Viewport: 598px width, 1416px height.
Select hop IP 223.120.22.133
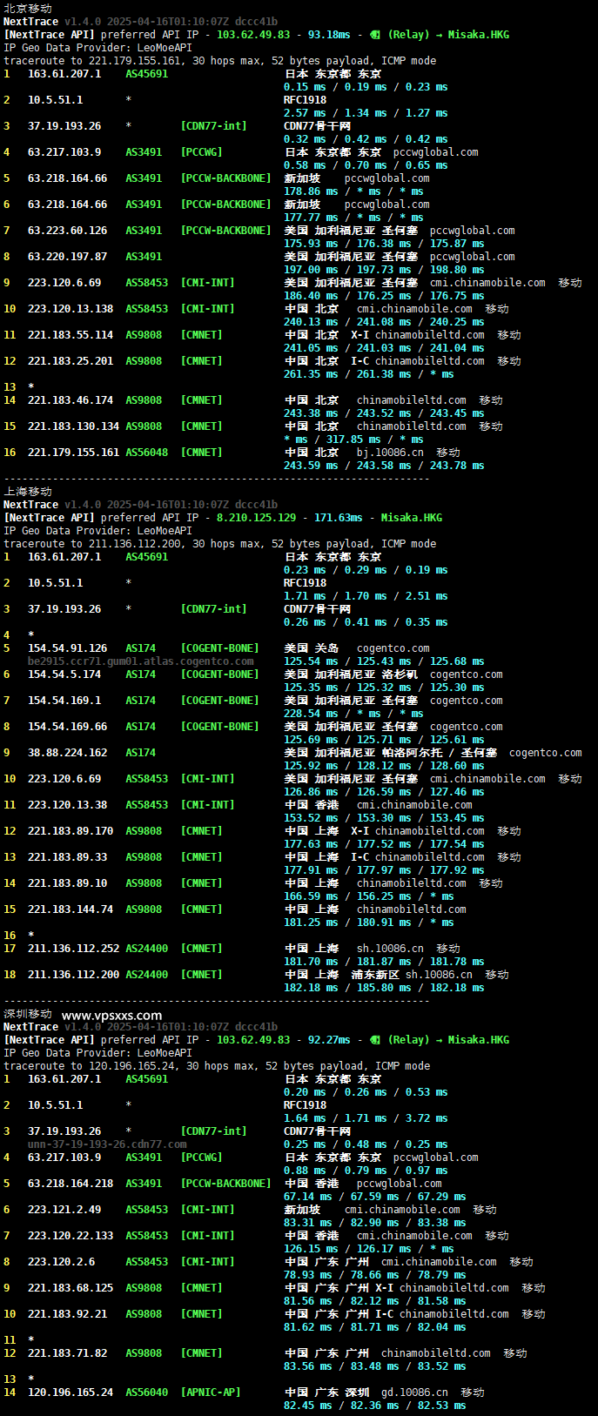(x=71, y=1236)
